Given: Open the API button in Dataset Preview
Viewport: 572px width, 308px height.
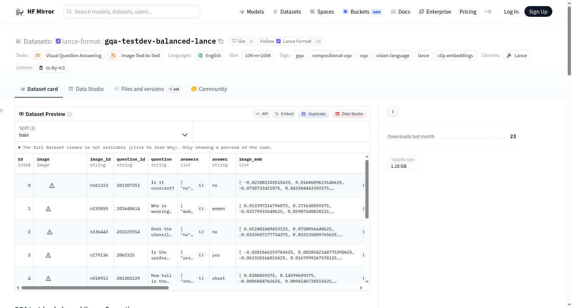Looking at the screenshot, I should tap(262, 114).
